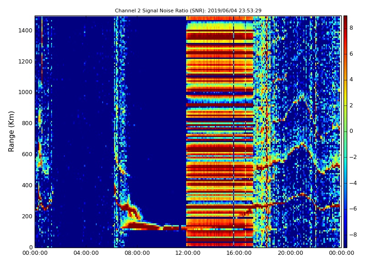This screenshot has width=365, height=274.
Task: Click the colorbar tick label 0
Action: 351,131
